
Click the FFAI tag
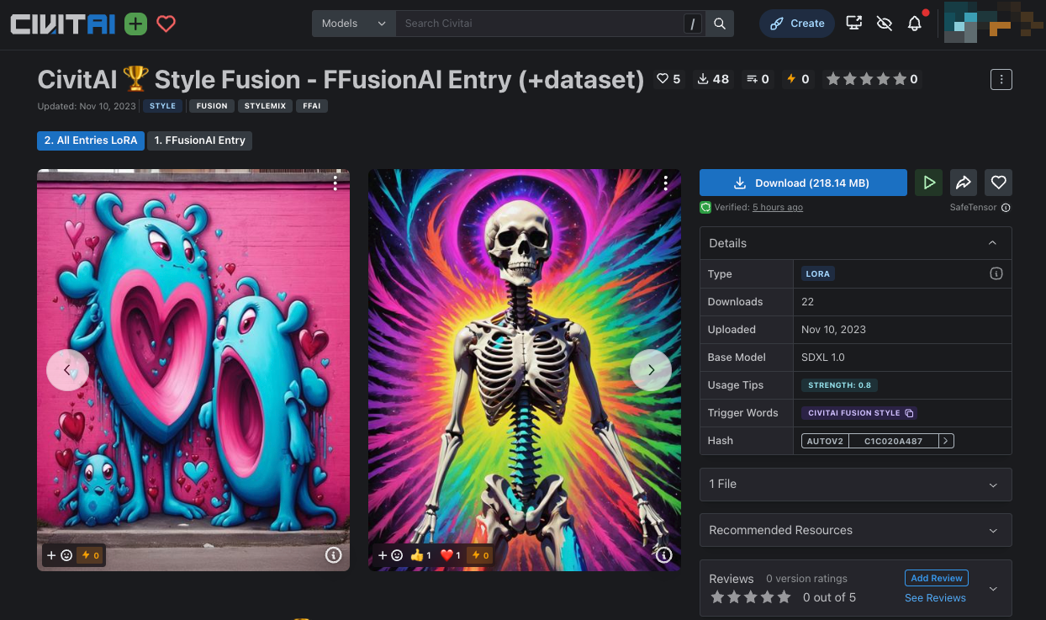(x=312, y=106)
